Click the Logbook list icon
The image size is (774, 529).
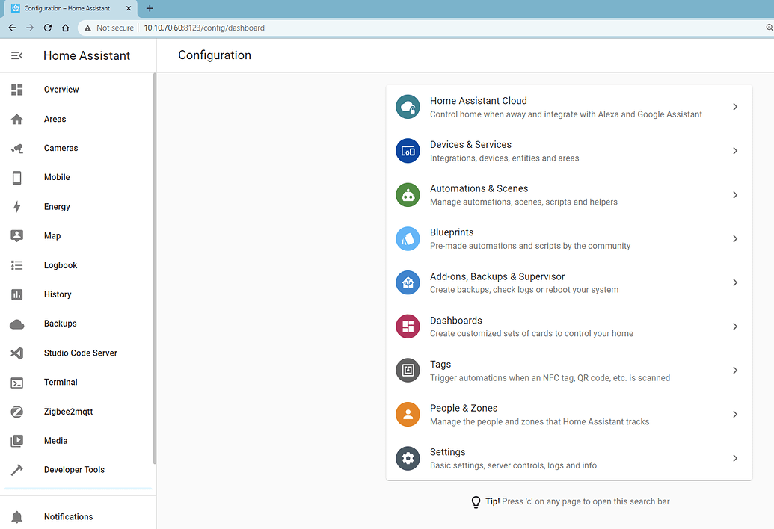(x=16, y=265)
